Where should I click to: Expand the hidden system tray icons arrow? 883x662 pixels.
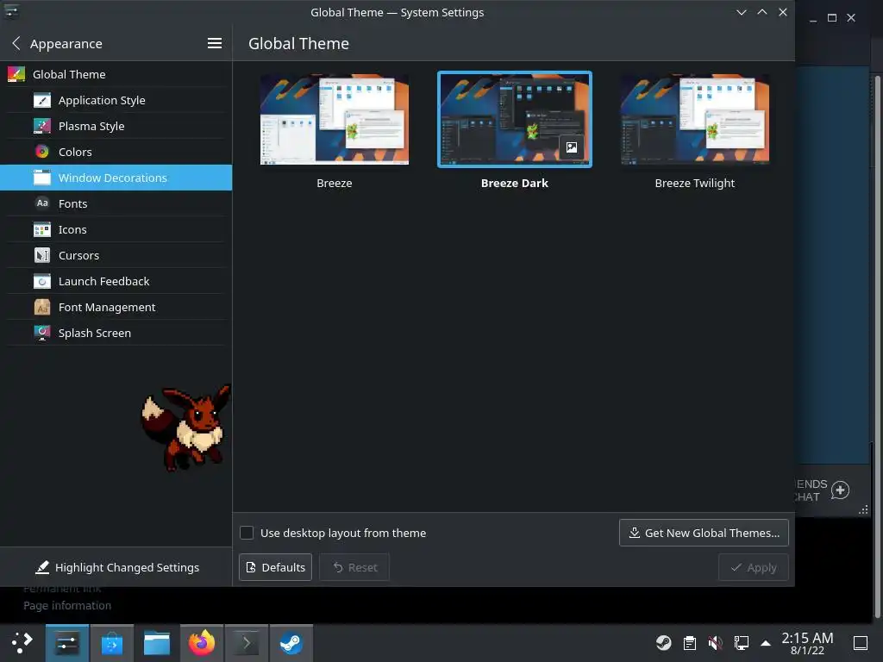coord(766,643)
